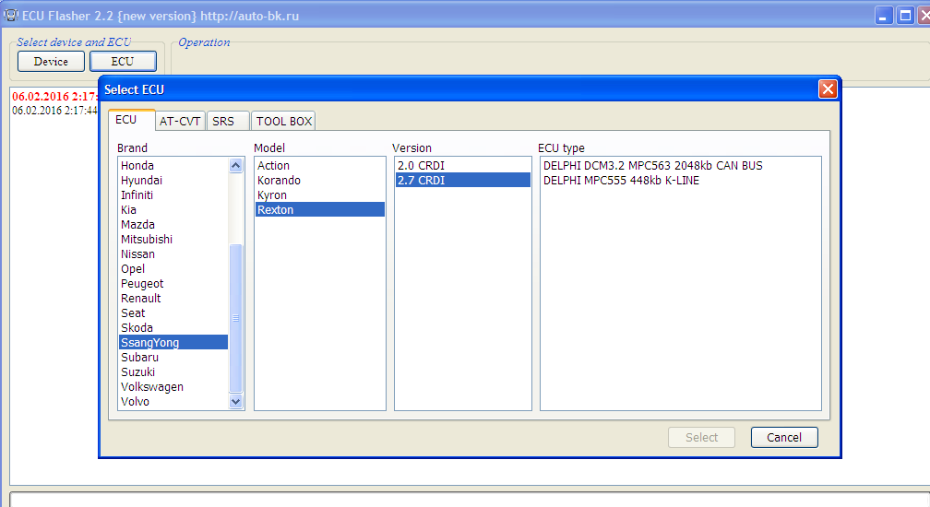
Task: Select Mitsubishi brand
Action: pos(173,240)
